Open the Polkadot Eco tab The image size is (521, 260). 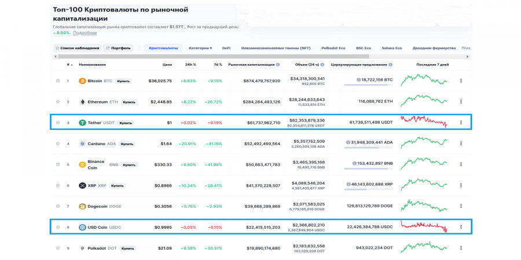click(x=333, y=48)
